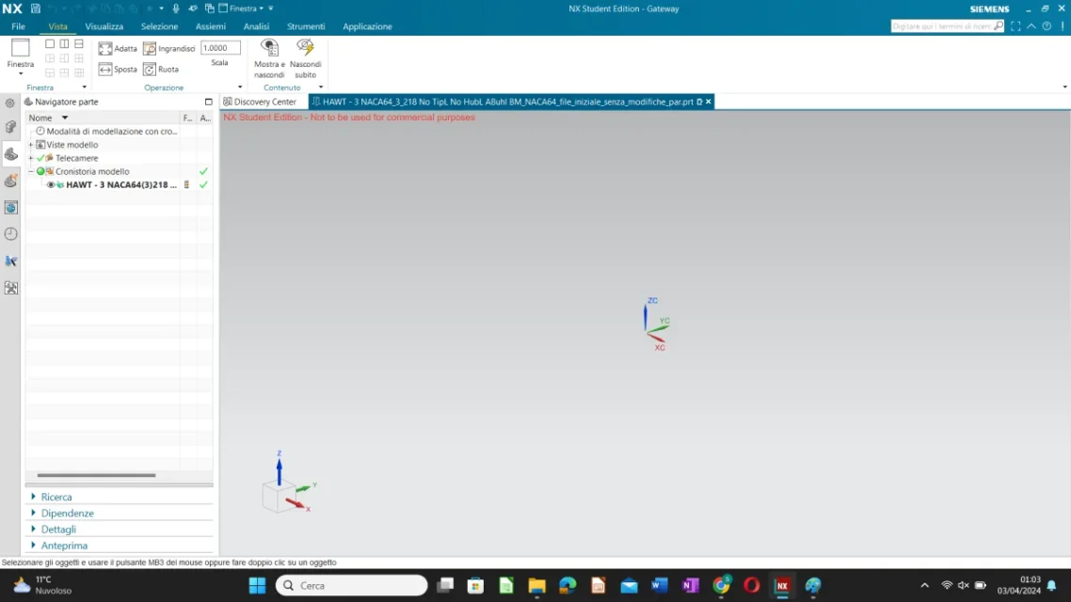Open the Discovery Center tab
This screenshot has height=602, width=1071.
click(261, 102)
